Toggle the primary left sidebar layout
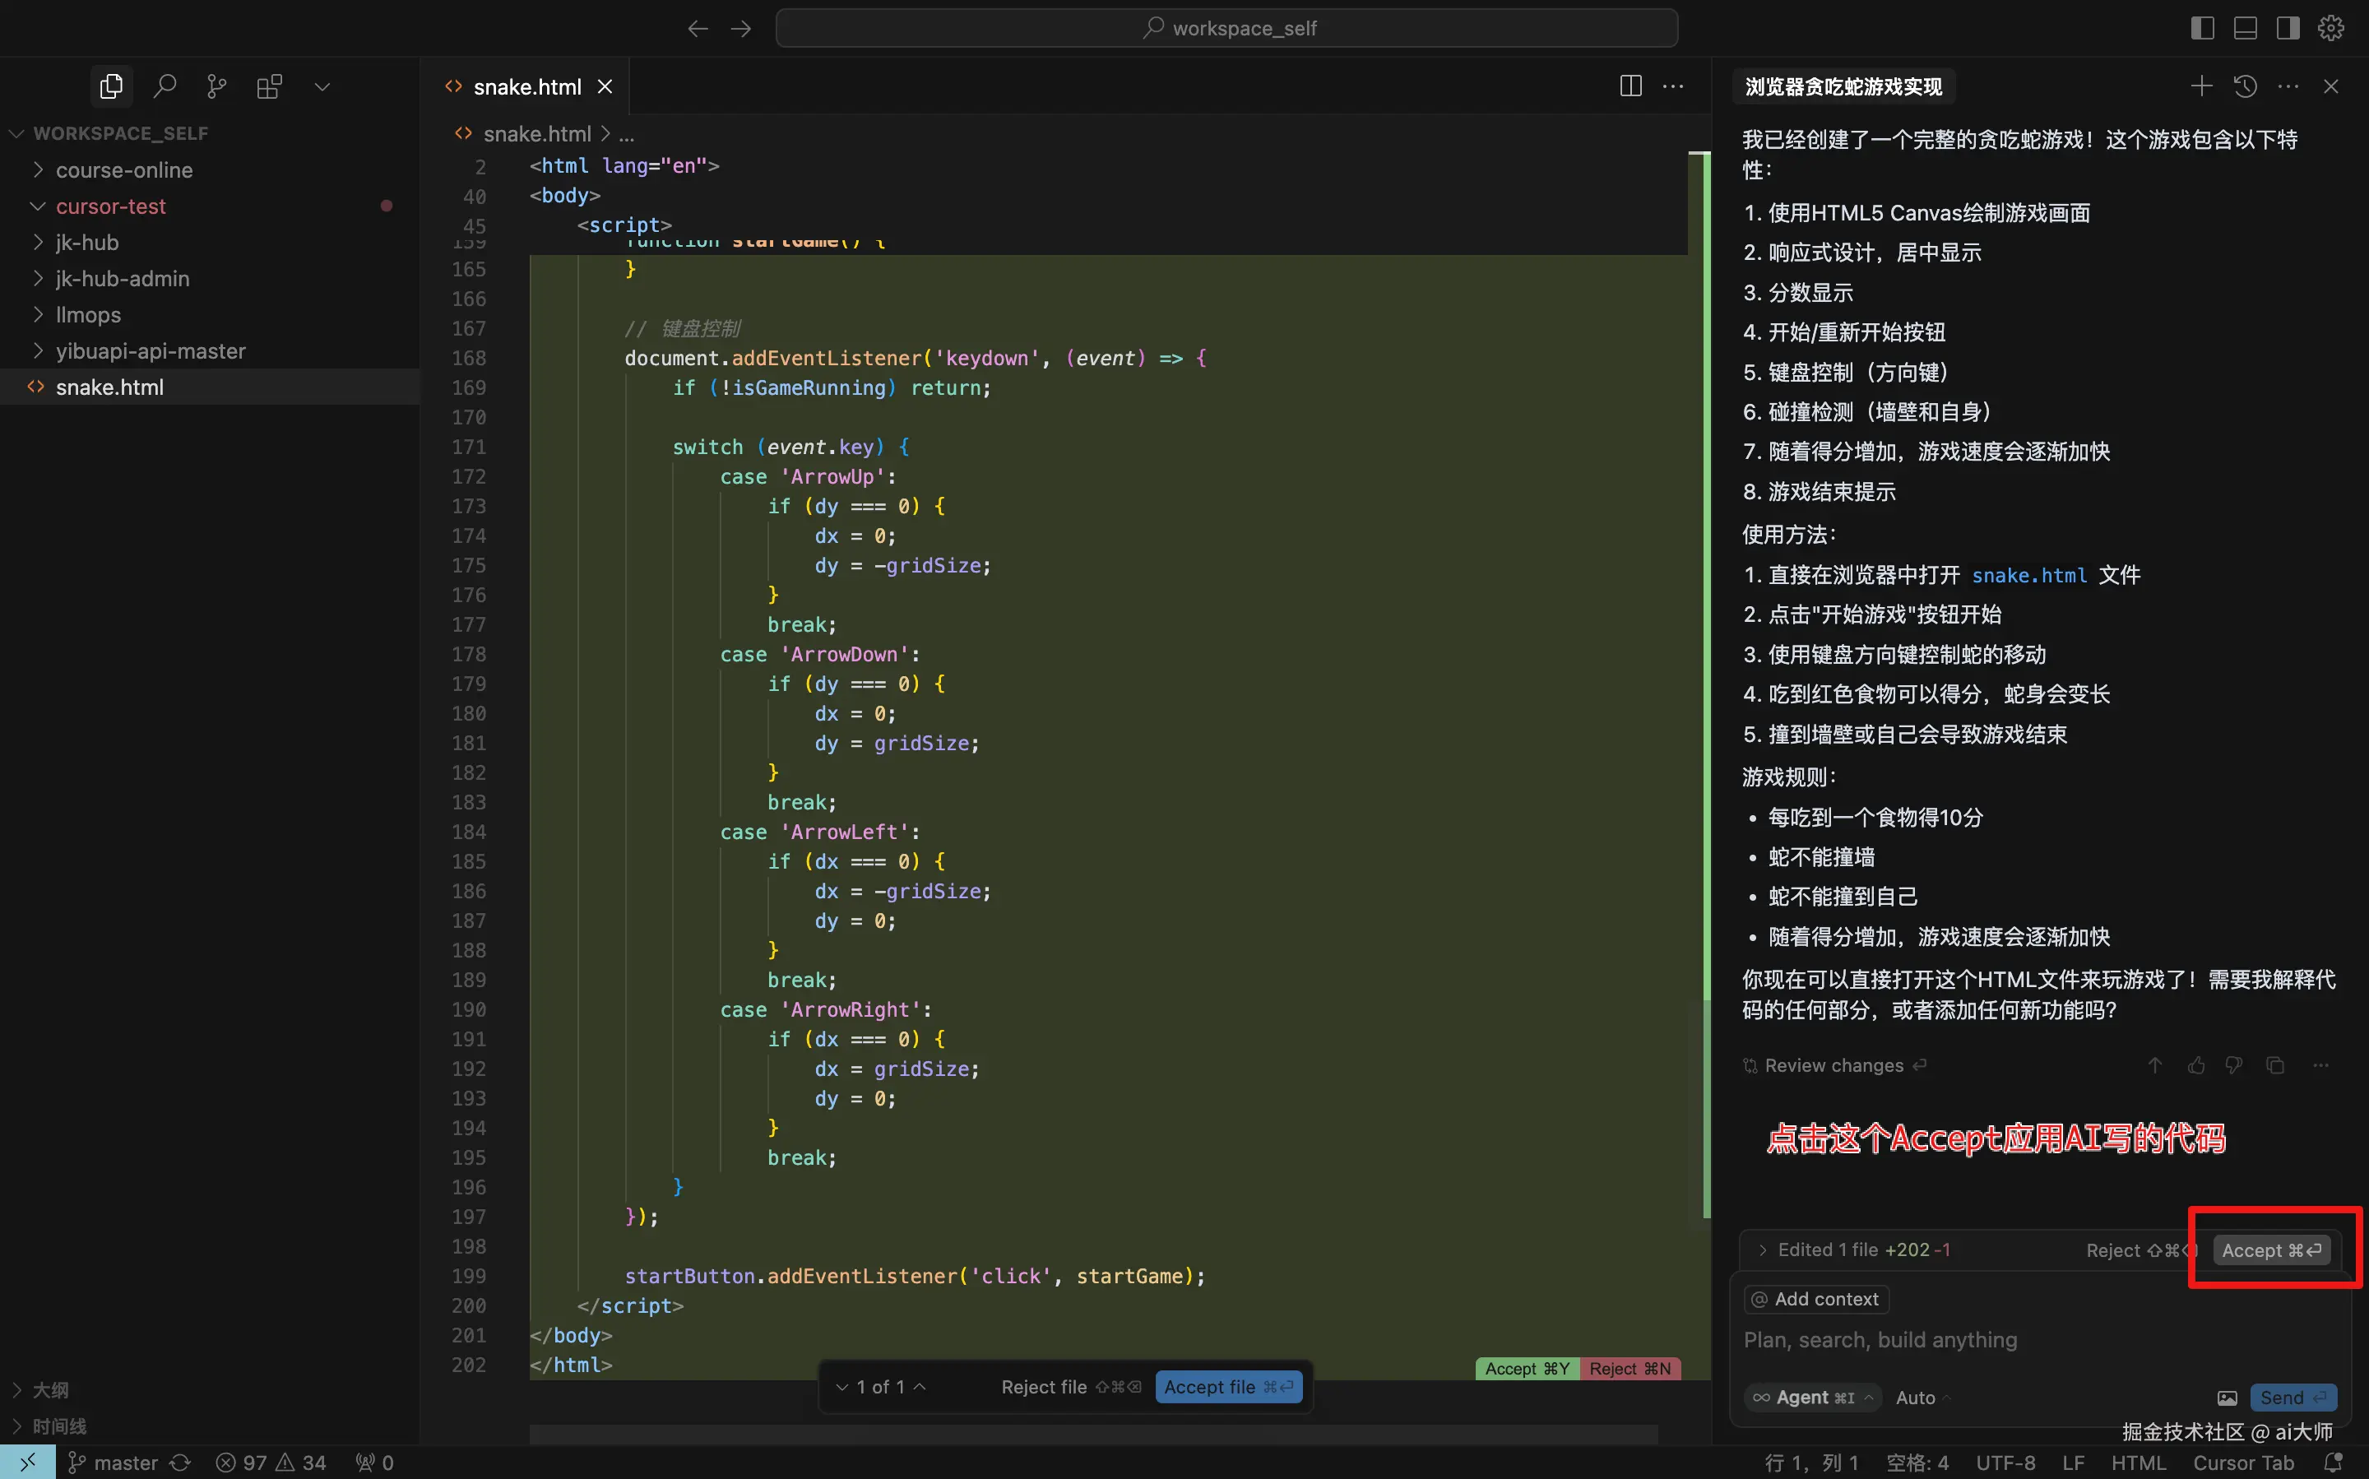Viewport: 2369px width, 1479px height. pyautogui.click(x=2202, y=28)
